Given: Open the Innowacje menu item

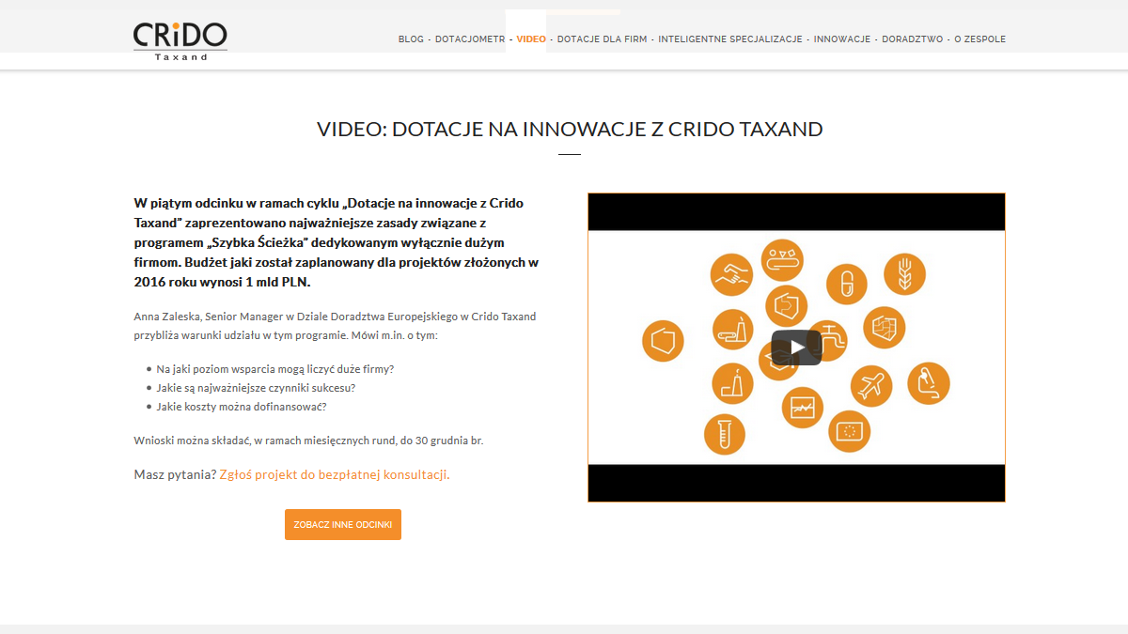Looking at the screenshot, I should [x=842, y=39].
